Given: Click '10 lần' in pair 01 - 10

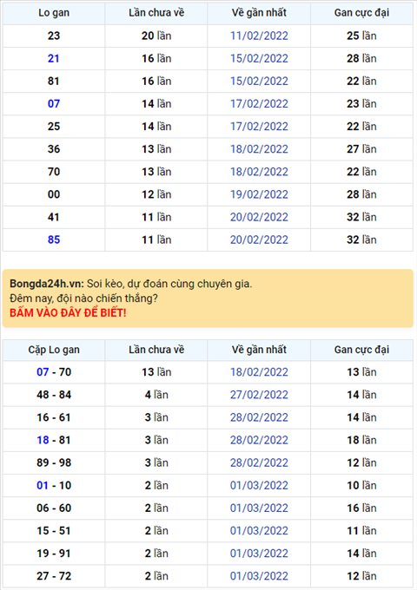Looking at the screenshot, I should 361,485.
